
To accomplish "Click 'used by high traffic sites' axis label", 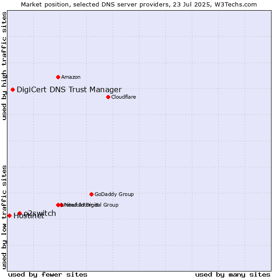I will (x=4, y=66).
